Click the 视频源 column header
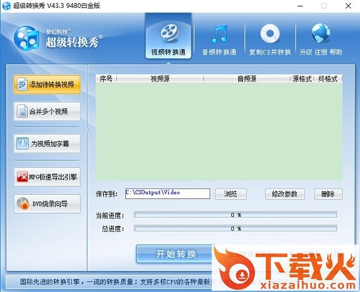This screenshot has height=292, width=360. pos(160,79)
